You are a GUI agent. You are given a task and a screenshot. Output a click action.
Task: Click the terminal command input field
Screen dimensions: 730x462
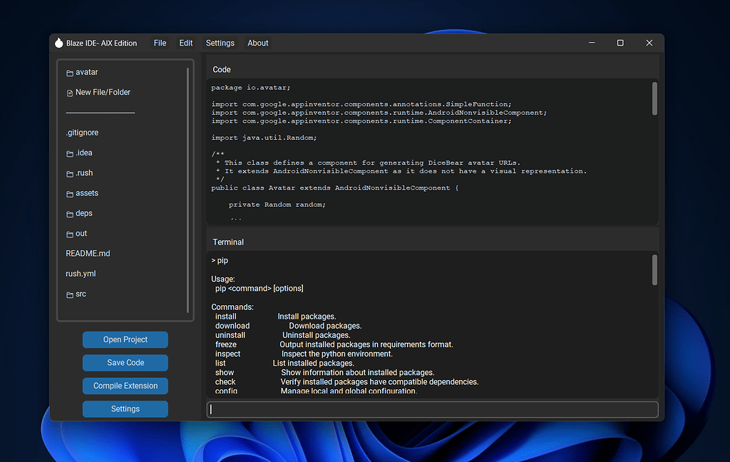click(x=433, y=409)
